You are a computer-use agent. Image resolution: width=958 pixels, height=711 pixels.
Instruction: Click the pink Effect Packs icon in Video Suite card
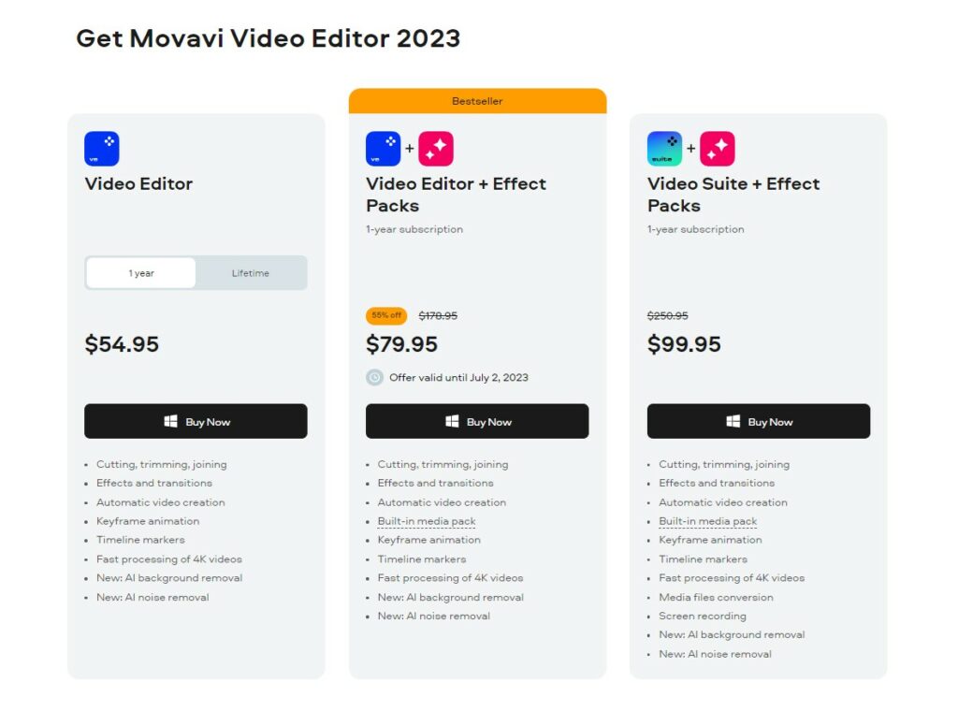pyautogui.click(x=718, y=149)
